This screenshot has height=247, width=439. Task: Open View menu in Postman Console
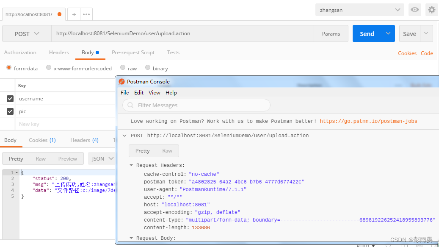[x=154, y=93]
